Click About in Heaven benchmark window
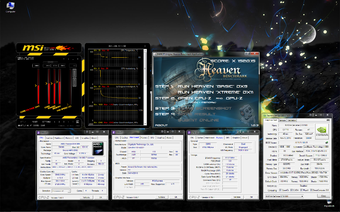 161,125
